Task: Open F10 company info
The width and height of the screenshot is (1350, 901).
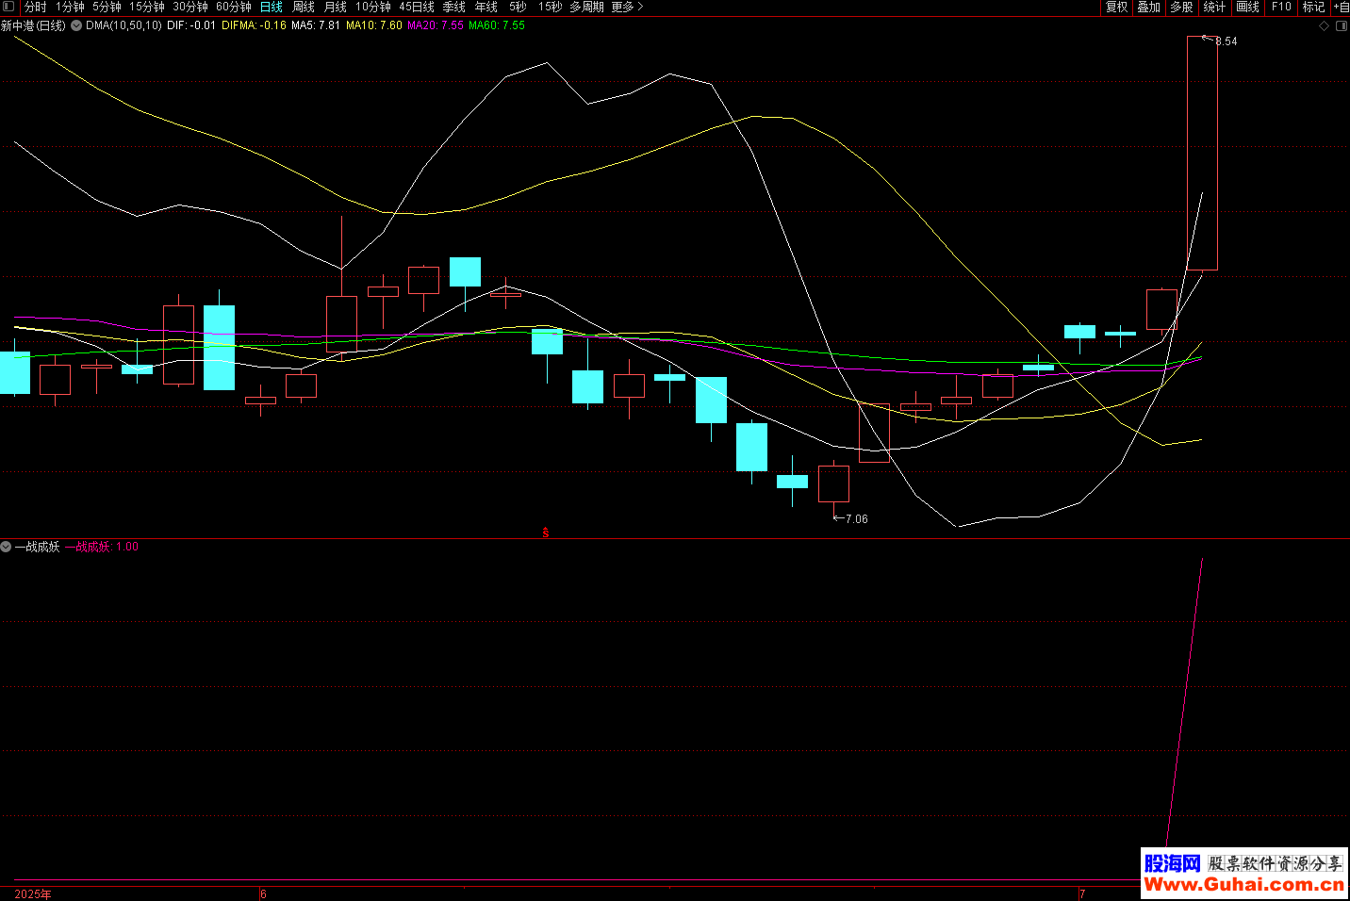Action: click(1281, 7)
